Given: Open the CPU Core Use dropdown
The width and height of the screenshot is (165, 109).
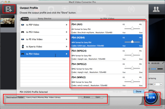Looking at the screenshot, I should coord(161,84).
